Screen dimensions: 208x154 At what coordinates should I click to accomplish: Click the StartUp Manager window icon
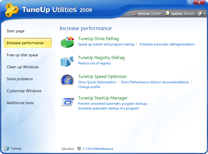[x=68, y=102]
